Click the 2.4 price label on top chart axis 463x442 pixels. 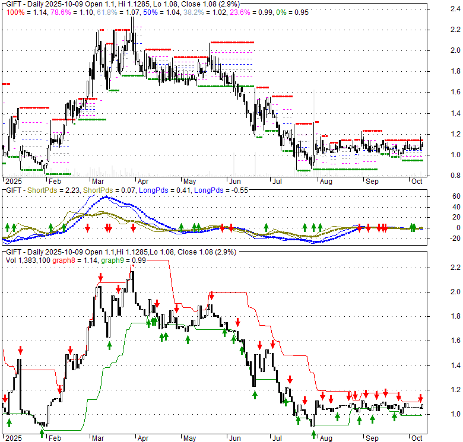tap(455, 9)
